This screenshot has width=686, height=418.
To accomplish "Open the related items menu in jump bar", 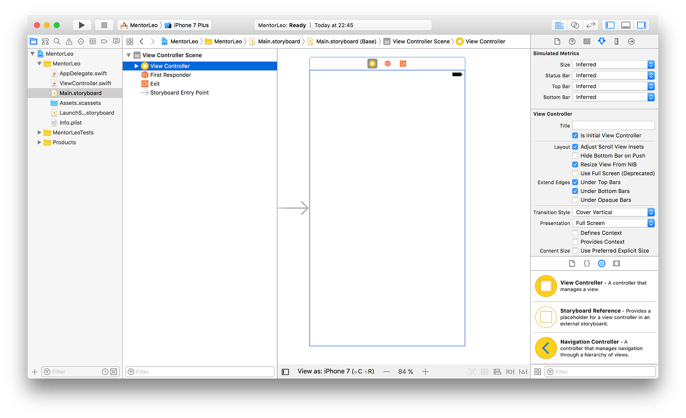I will [130, 42].
